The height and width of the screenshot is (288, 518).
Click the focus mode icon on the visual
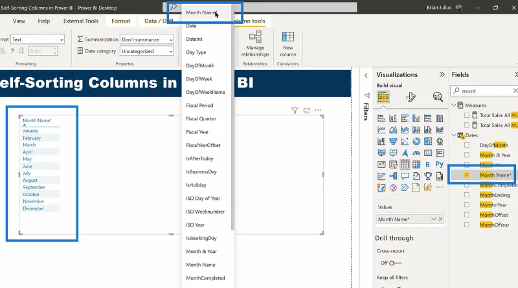306,110
